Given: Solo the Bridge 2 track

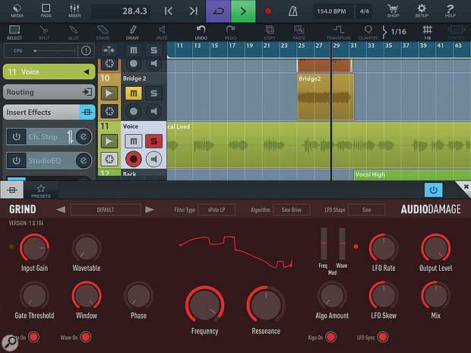Looking at the screenshot, I should [153, 94].
